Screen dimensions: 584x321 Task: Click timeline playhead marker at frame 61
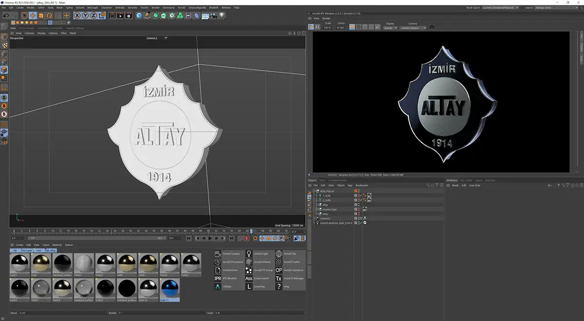[x=251, y=231]
